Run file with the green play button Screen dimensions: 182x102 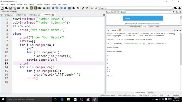27,8
